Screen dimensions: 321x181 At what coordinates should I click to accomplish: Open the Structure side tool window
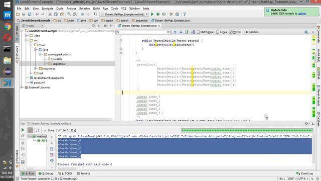click(x=17, y=55)
